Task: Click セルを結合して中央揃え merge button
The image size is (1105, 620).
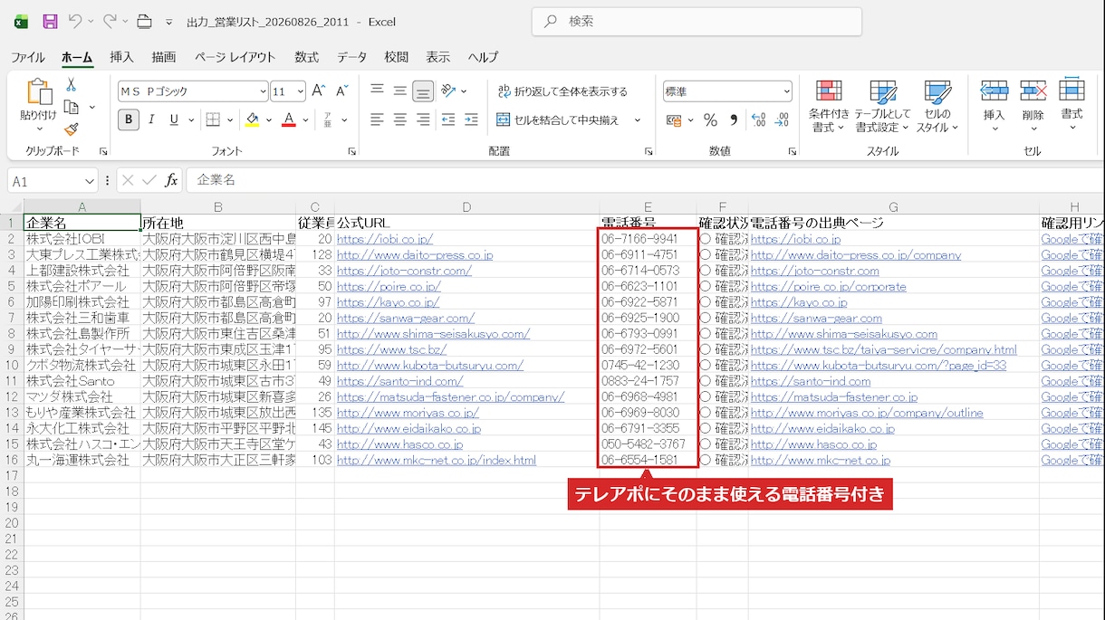Action: point(559,119)
